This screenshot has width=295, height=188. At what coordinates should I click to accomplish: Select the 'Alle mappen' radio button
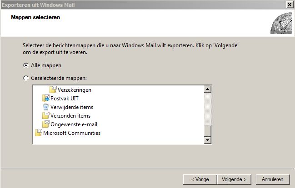click(25, 65)
